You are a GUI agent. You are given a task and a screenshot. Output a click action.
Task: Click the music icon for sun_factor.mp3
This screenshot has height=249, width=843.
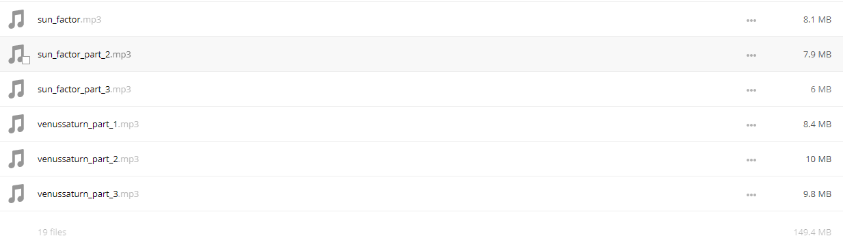[x=16, y=19]
